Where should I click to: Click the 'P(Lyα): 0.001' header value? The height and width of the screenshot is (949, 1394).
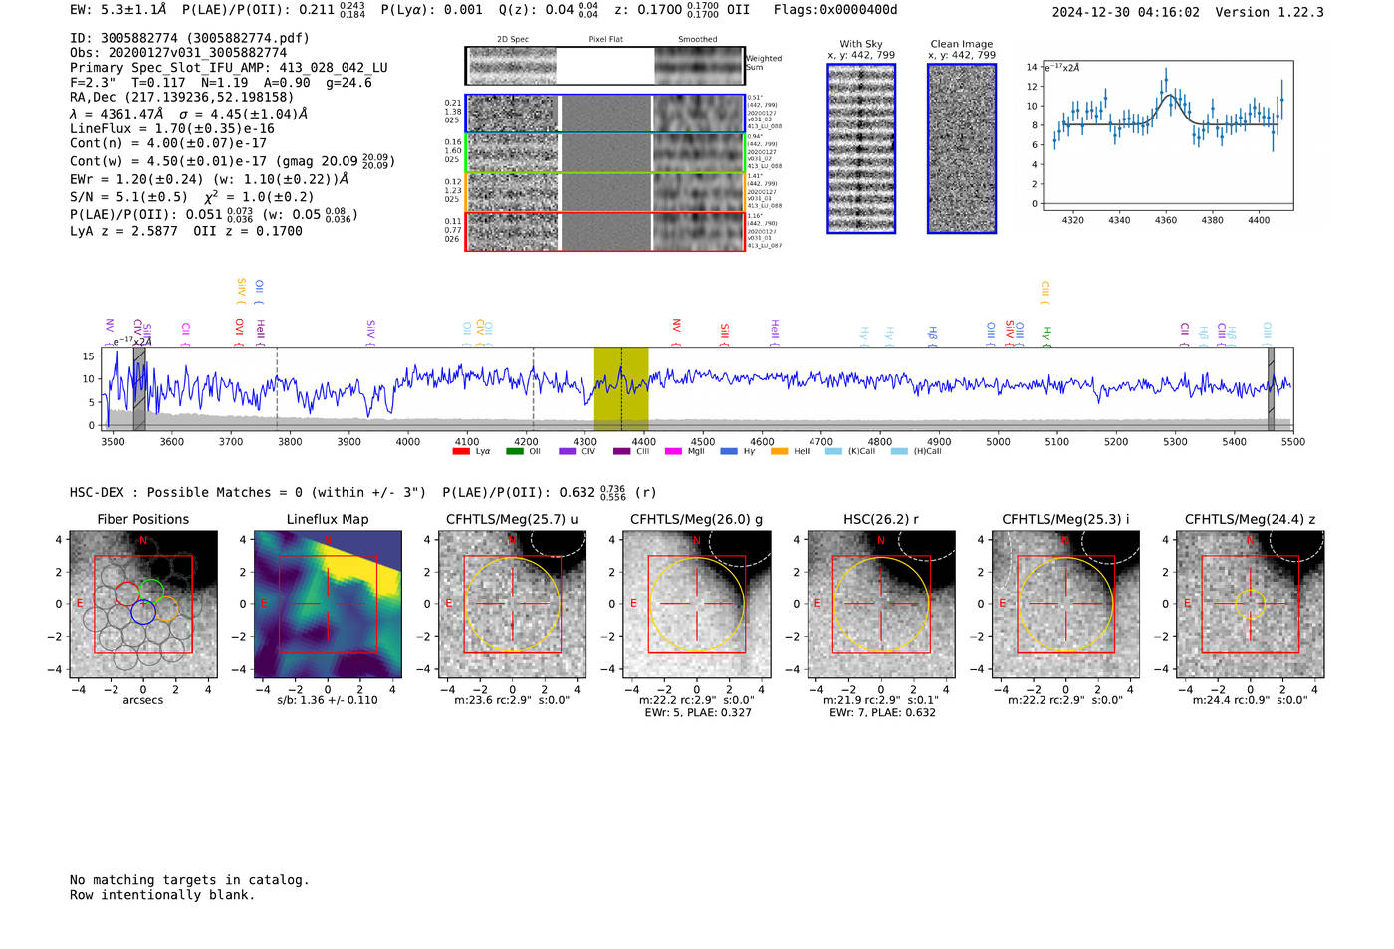pos(431,10)
